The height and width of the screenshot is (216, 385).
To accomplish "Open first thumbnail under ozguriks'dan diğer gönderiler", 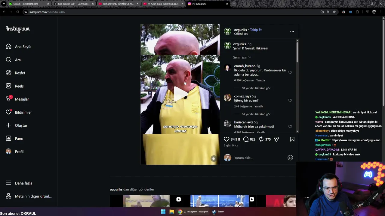I will point(146,201).
